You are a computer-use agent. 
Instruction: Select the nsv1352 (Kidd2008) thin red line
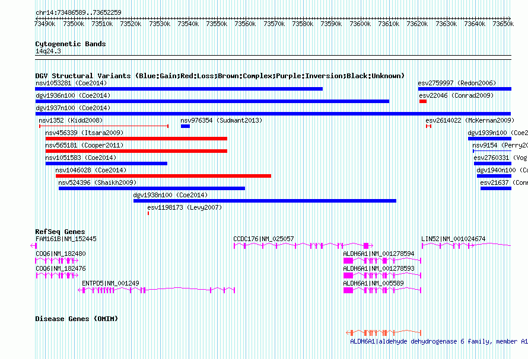point(104,126)
